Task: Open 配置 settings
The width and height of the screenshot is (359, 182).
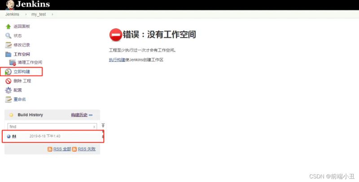Action: tap(18, 90)
